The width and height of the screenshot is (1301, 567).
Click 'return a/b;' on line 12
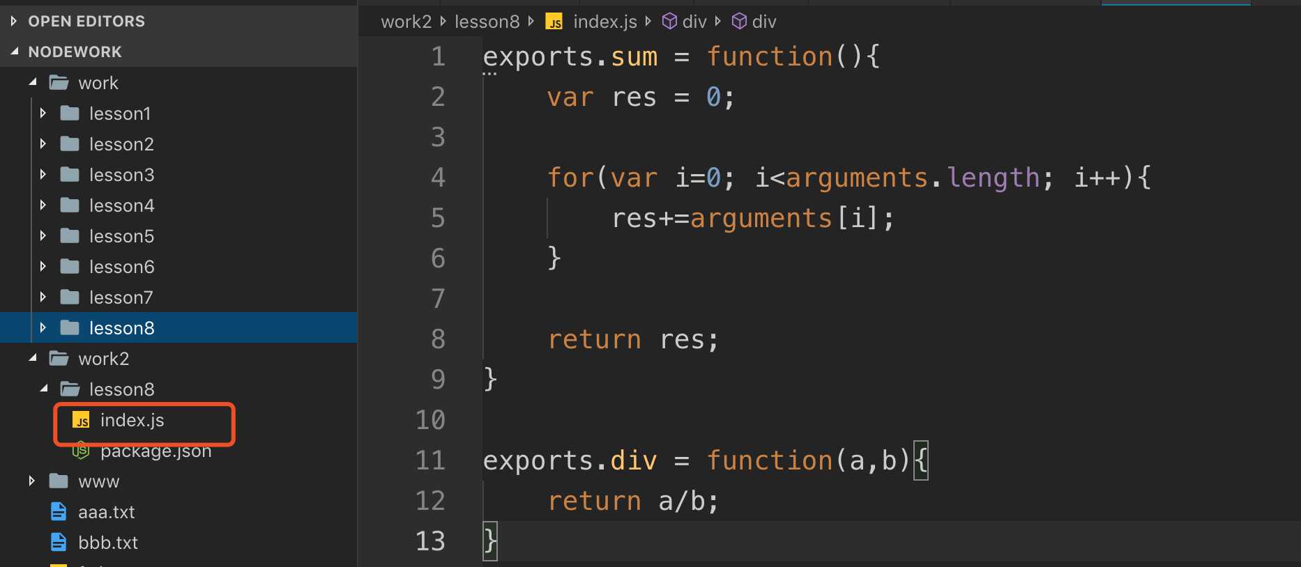pyautogui.click(x=633, y=502)
